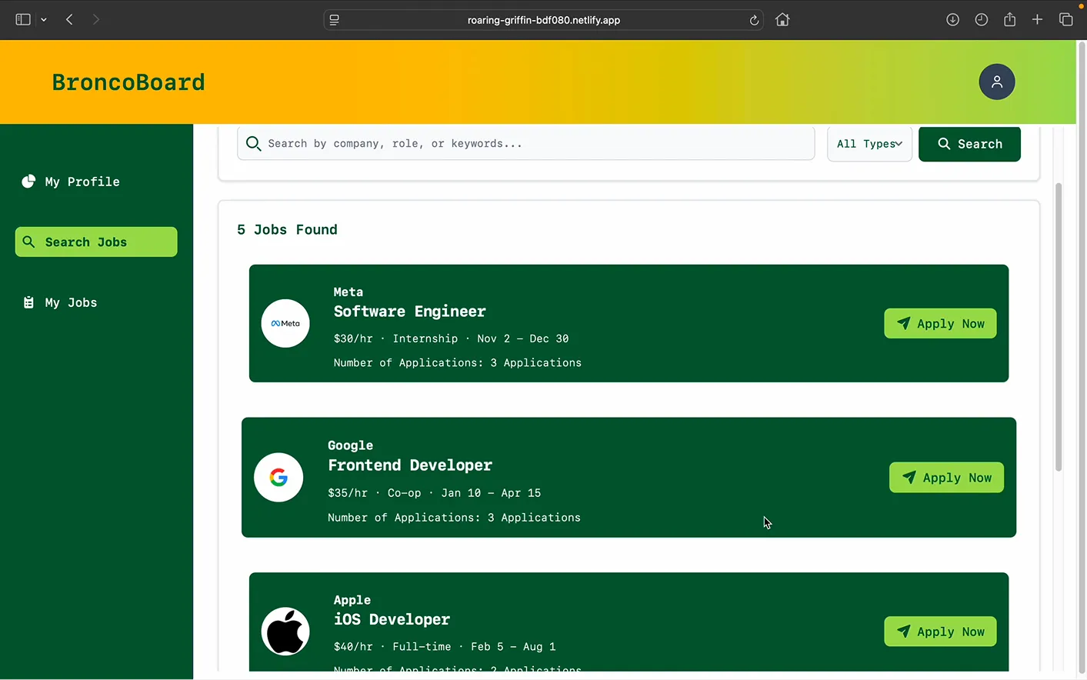Switch to My Jobs in the sidebar

tap(70, 302)
